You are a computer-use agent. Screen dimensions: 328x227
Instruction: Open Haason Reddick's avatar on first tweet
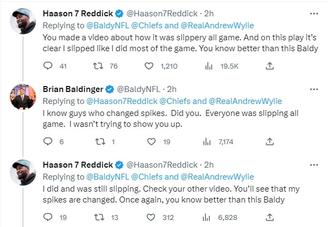pos(23,22)
